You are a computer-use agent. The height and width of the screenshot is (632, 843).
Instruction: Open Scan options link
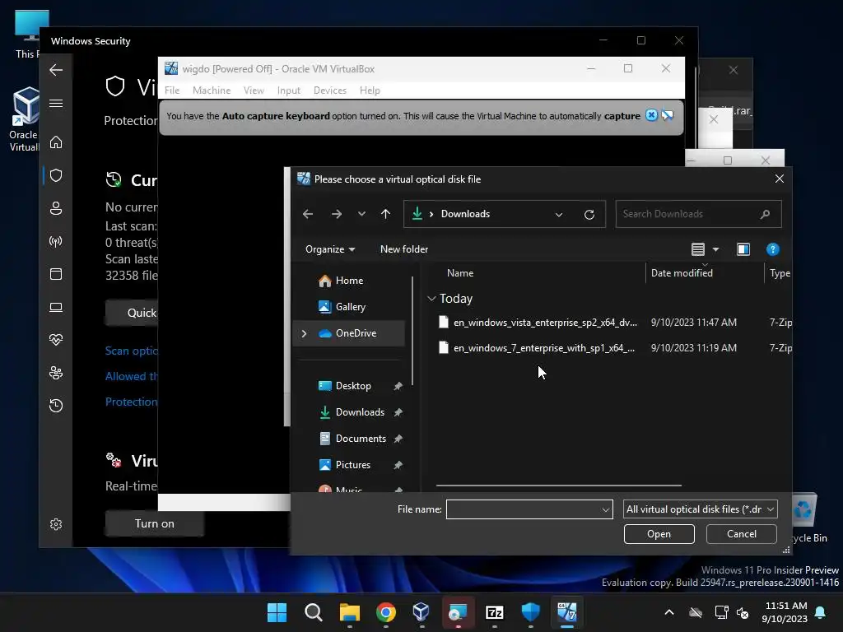click(132, 351)
